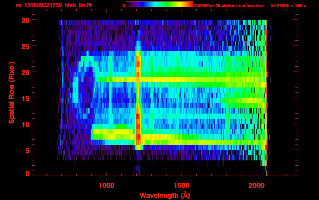The image size is (319, 200).
Task: Click the 5.00000e+06 photons/cm²/sec/A/sr label
Action: tap(229, 5)
